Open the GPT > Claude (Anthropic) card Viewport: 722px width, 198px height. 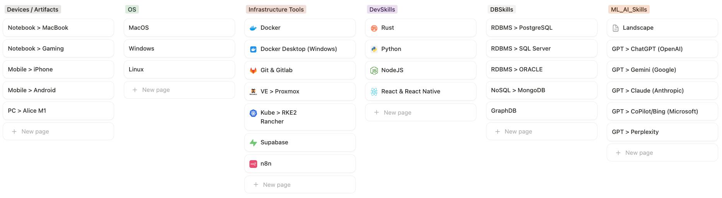pos(662,91)
